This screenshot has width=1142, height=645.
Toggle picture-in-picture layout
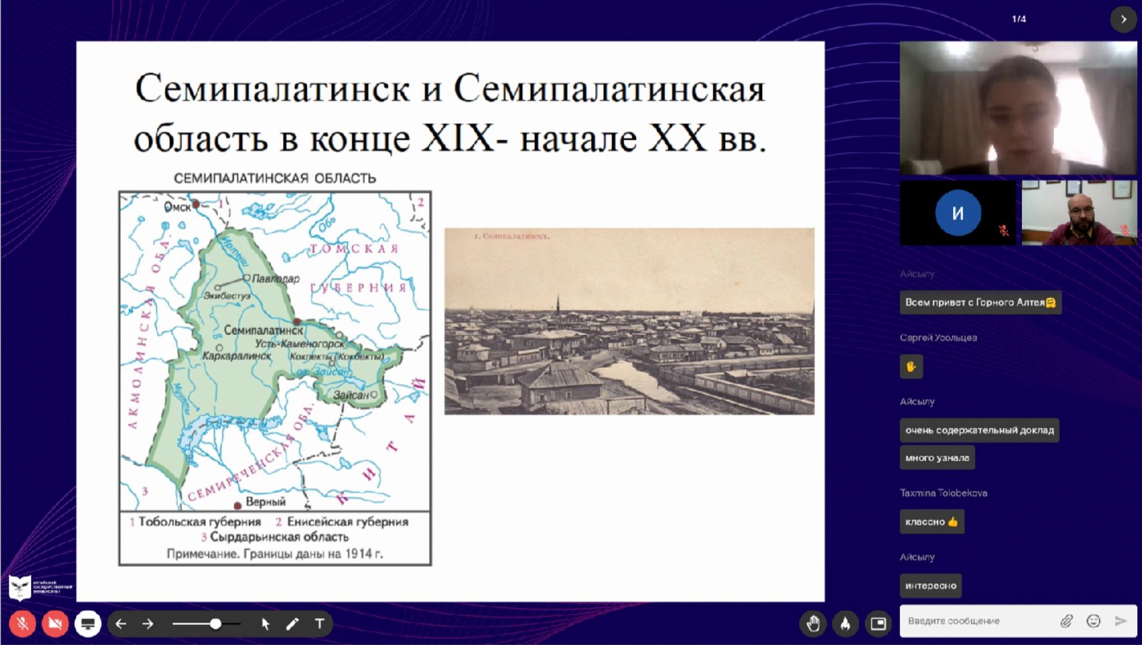pos(878,624)
